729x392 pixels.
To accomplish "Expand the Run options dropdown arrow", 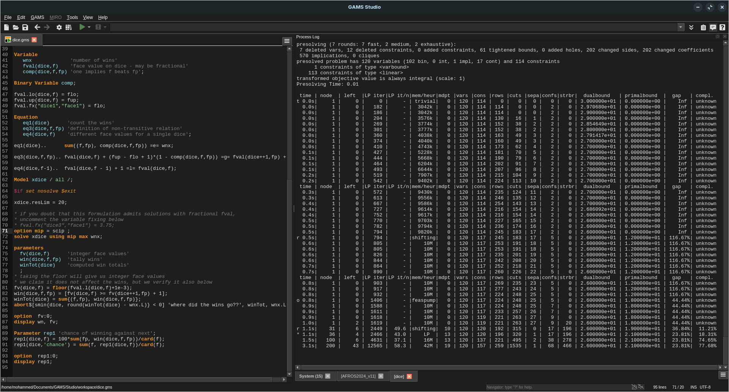I will [x=89, y=27].
